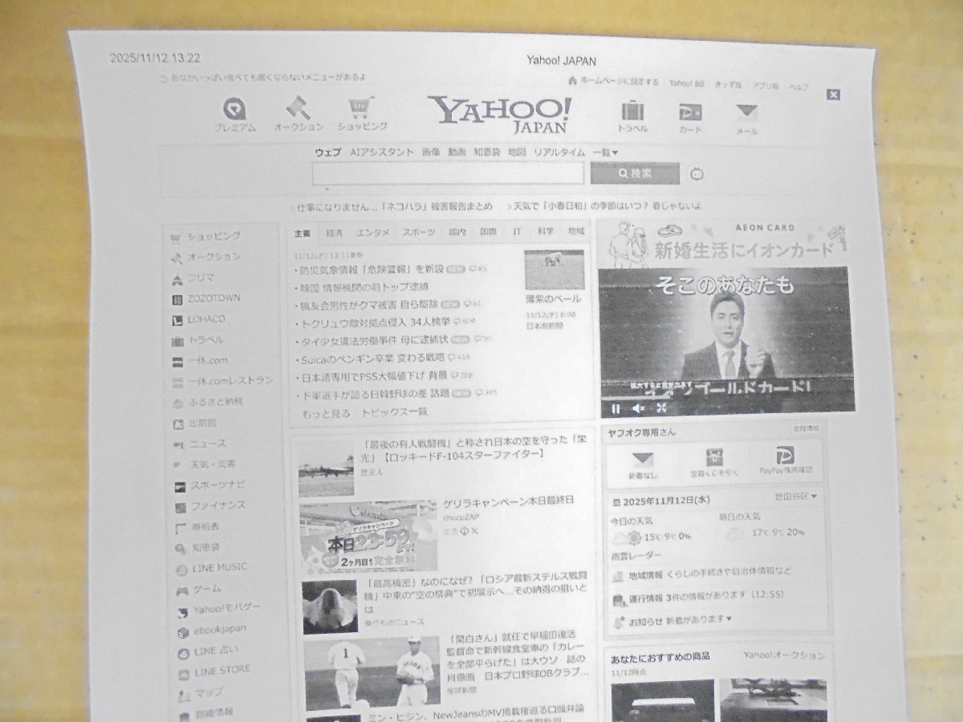
Task: Open the オークション gavel icon
Action: [x=299, y=115]
